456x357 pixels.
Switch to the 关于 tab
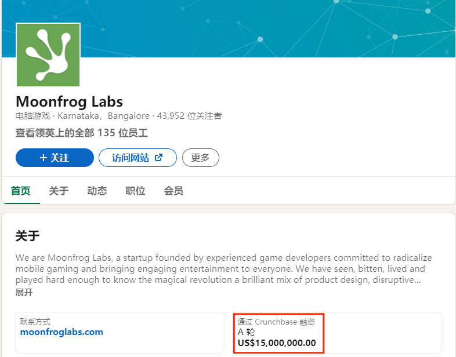[59, 191]
